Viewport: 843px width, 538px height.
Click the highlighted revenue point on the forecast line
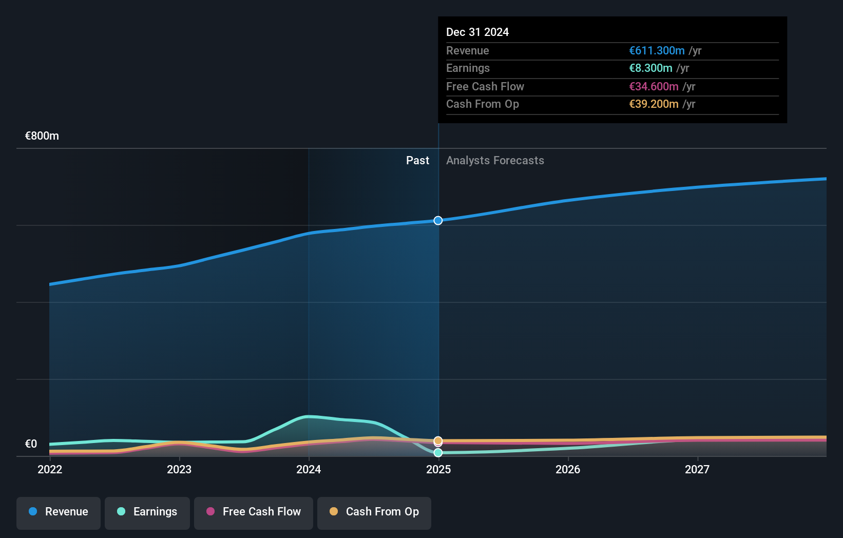click(438, 220)
